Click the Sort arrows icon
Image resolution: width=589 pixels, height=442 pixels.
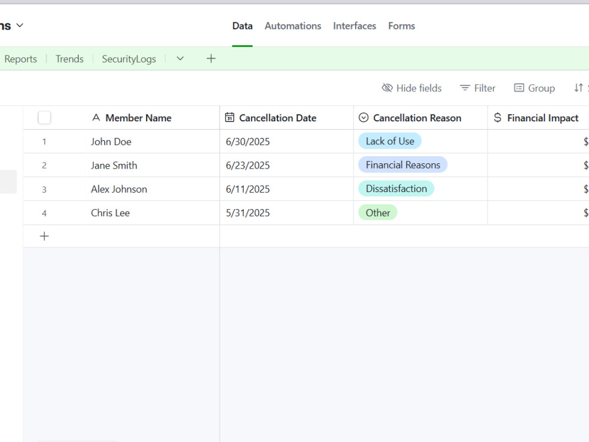tap(578, 88)
